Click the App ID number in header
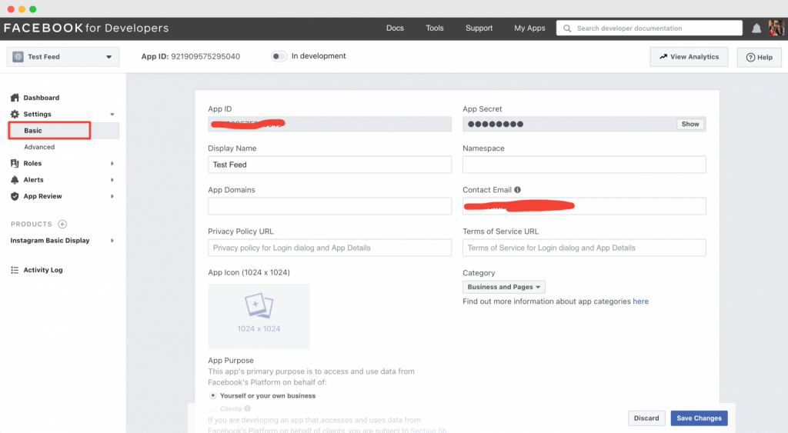788x433 pixels. click(205, 56)
